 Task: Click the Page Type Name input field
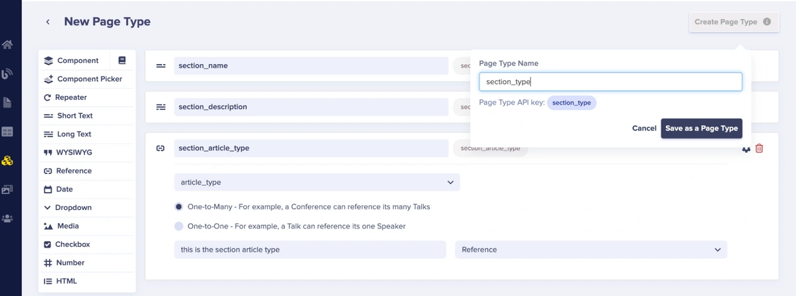click(x=610, y=82)
